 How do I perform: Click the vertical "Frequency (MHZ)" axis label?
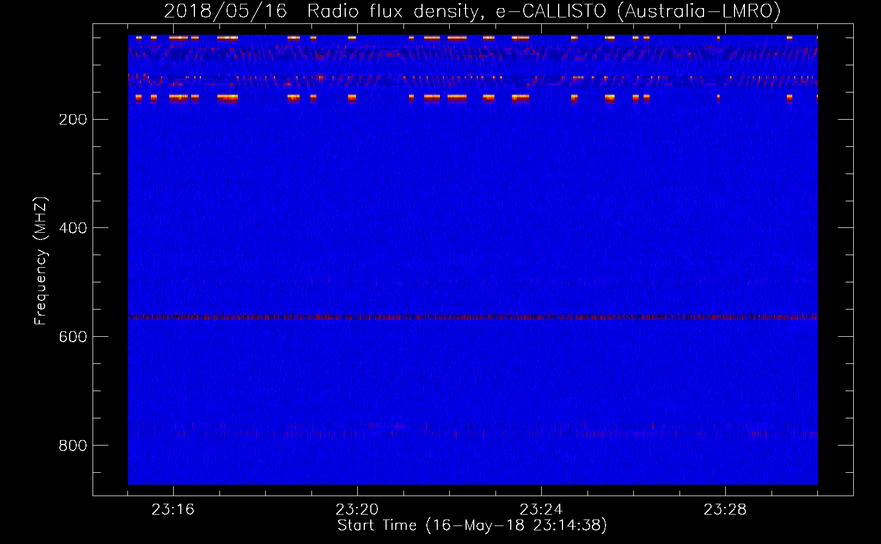coord(41,261)
